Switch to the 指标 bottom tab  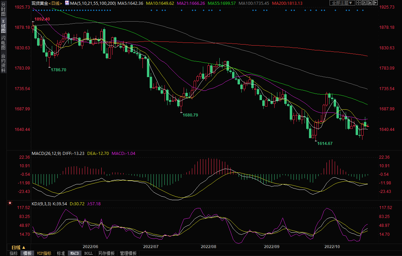pos(14,253)
